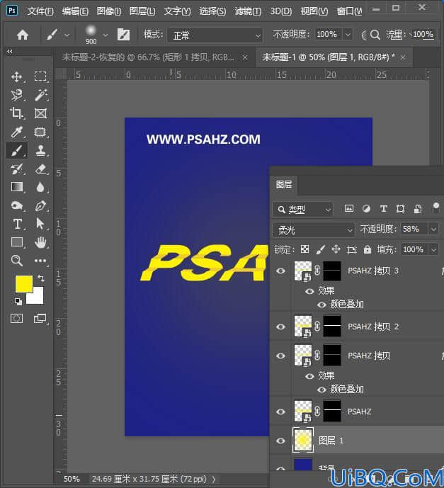The image size is (444, 488).
Task: Open the brush preset picker arrow
Action: (106, 35)
